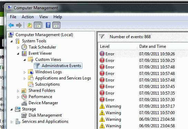The image size is (188, 129).
Task: Collapse the Event Viewer node
Action: [18, 54]
